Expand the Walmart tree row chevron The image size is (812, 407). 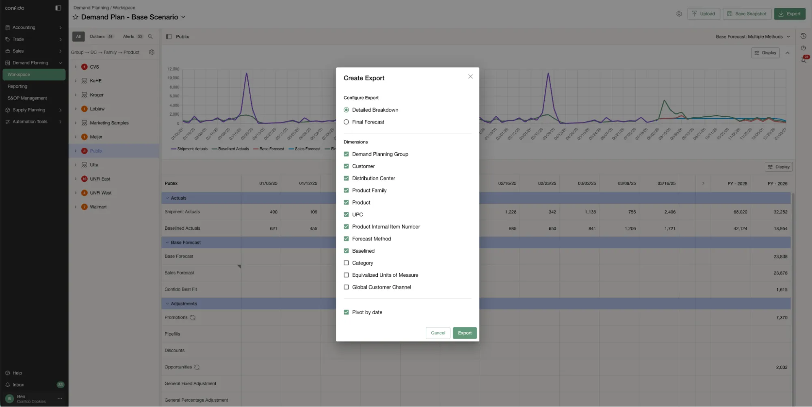(76, 207)
